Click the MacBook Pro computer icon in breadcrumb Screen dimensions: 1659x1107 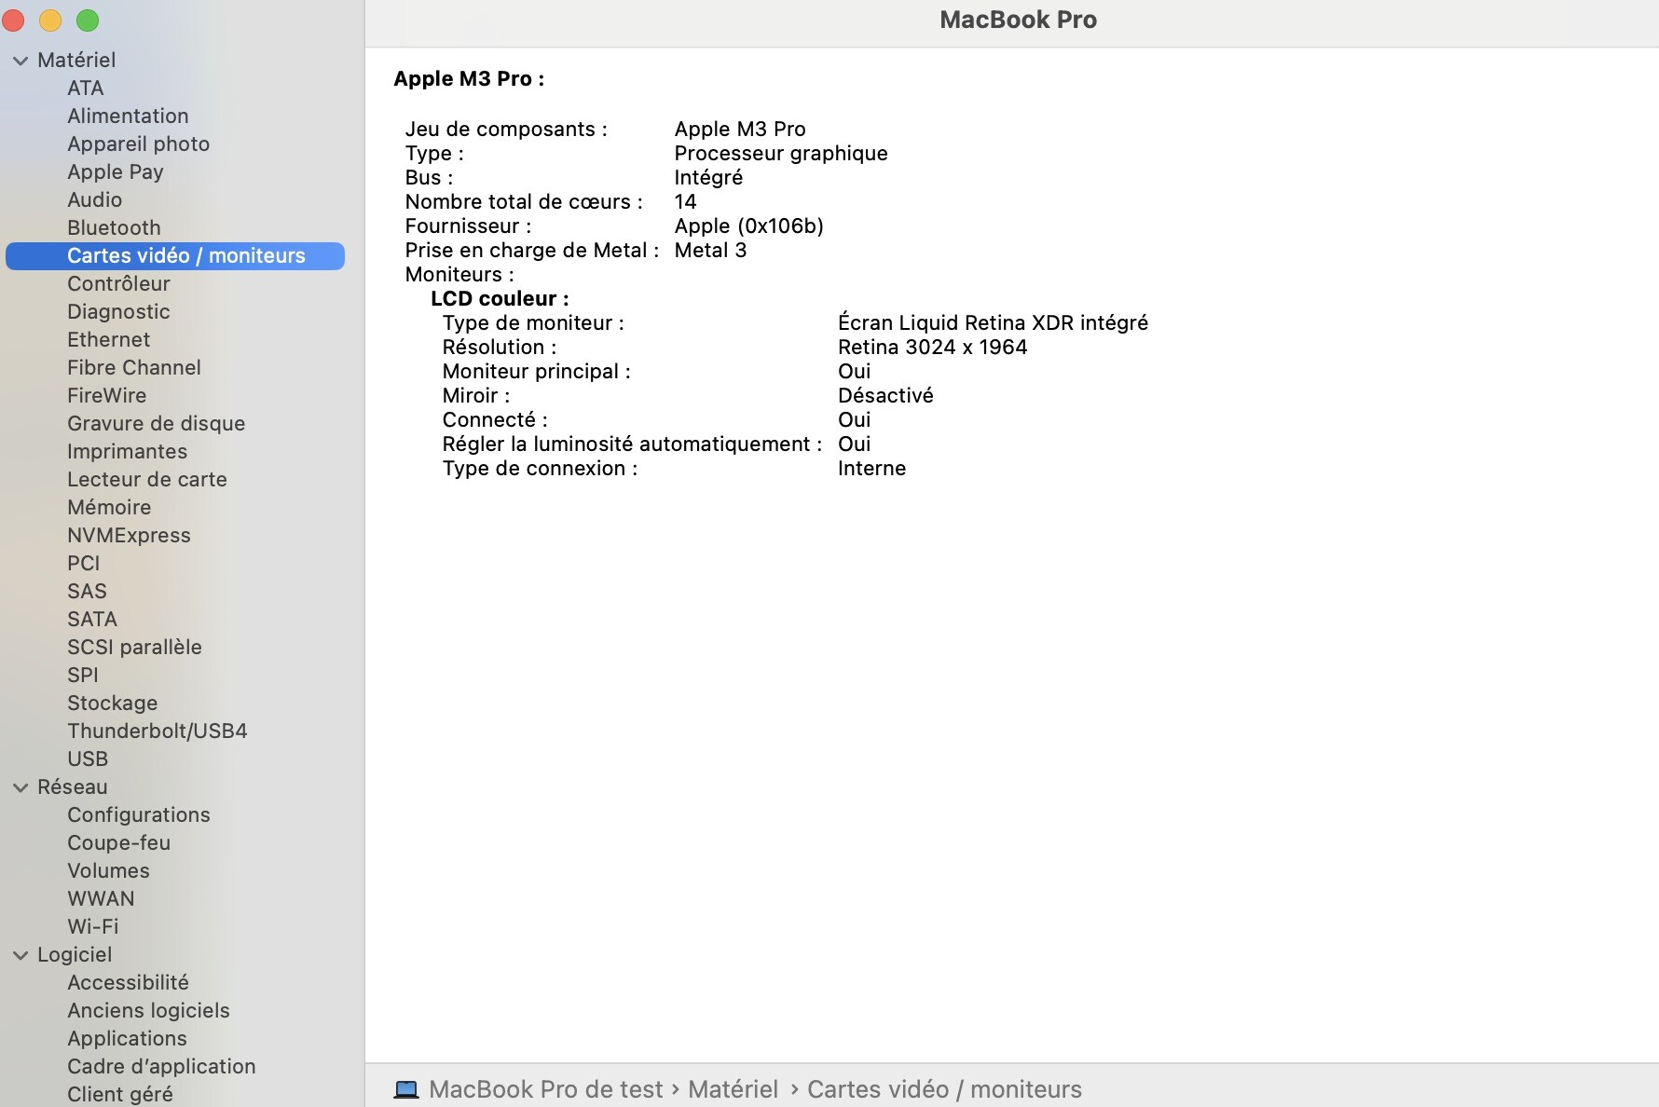coord(406,1088)
